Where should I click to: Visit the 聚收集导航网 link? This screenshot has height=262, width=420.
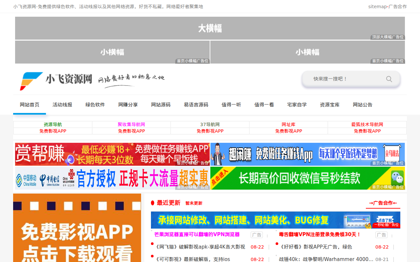pos(131,124)
